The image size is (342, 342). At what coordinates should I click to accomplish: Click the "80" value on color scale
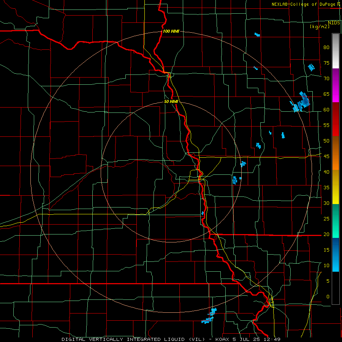click(x=326, y=47)
